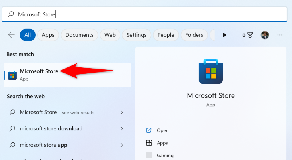Switch to the Apps filter tab

48,35
